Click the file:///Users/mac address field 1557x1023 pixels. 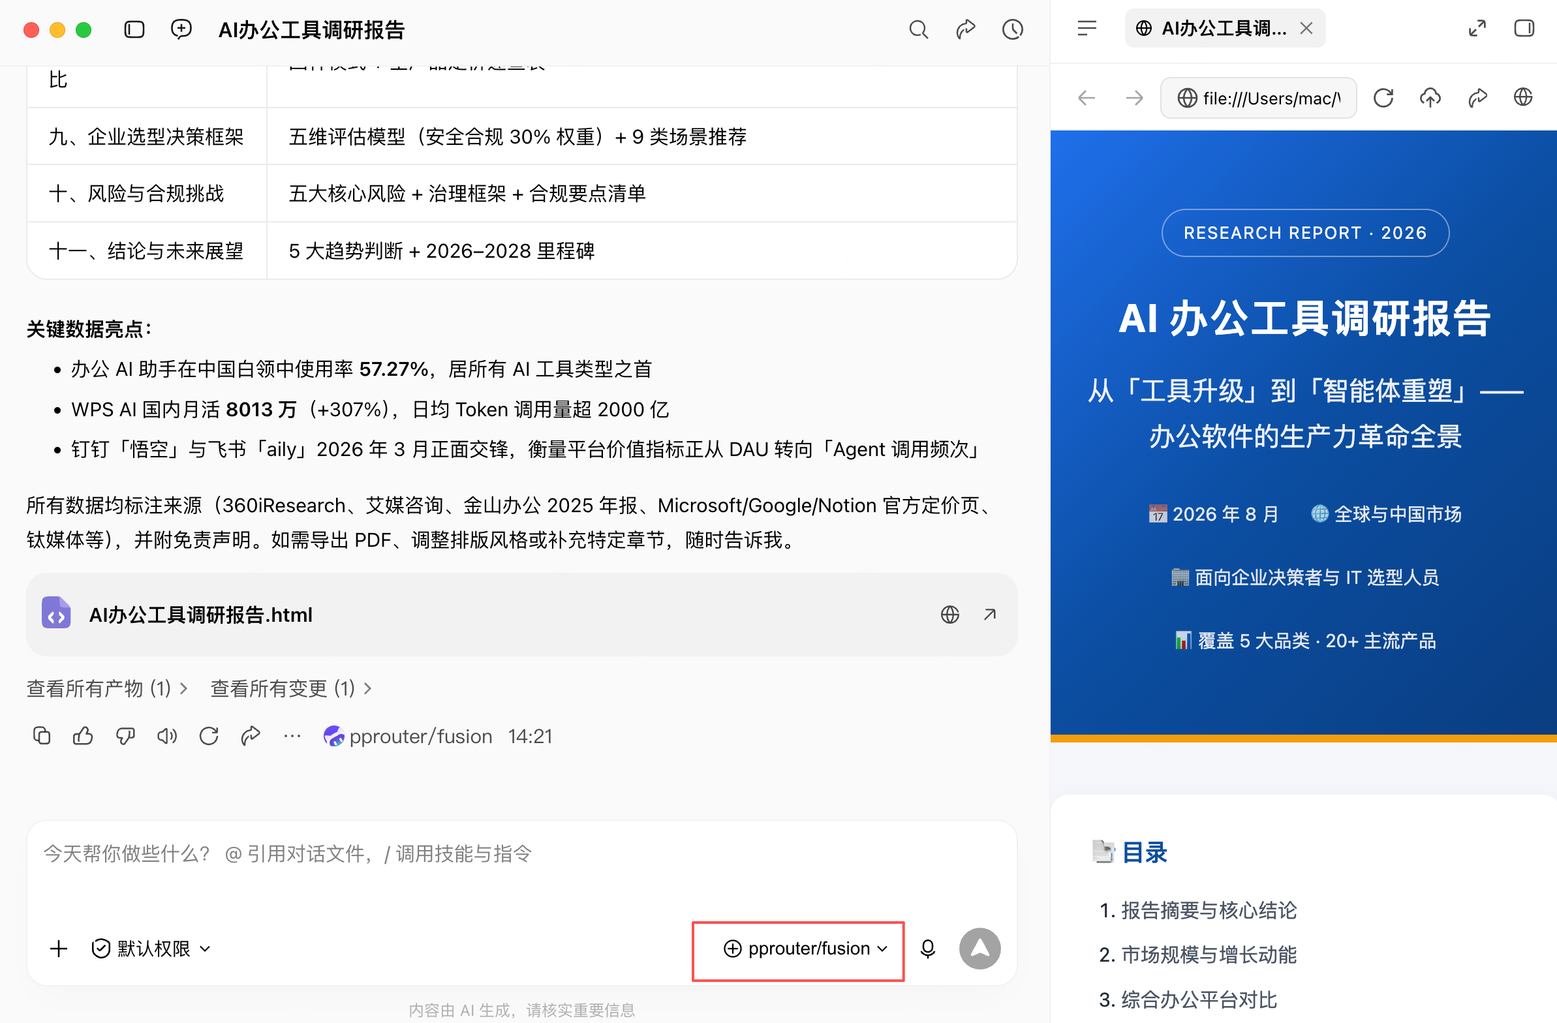coord(1258,98)
